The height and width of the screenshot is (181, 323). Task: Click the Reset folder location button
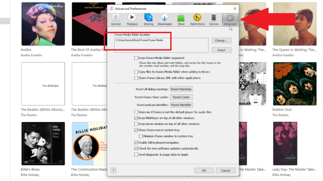coord(221,50)
